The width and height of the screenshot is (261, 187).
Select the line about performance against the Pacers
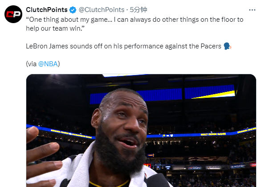[x=123, y=46]
